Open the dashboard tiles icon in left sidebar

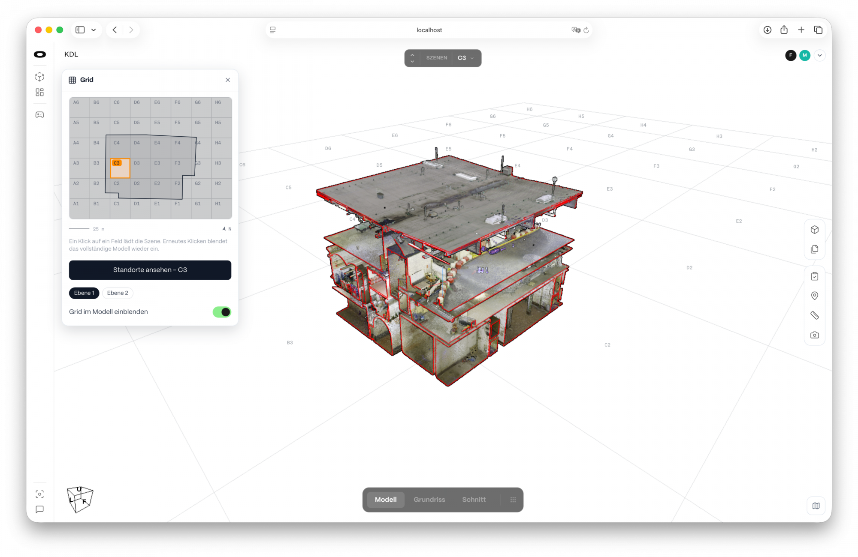39,92
